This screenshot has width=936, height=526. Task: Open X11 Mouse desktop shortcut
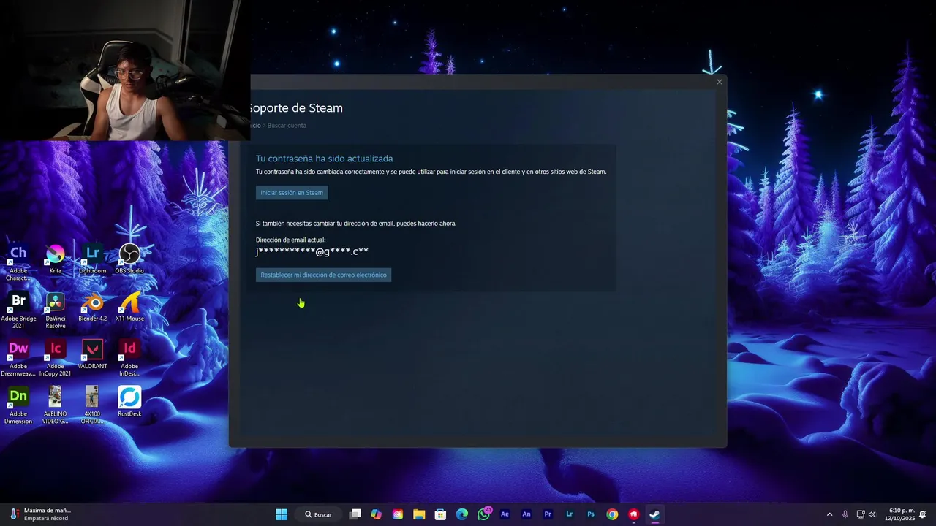click(129, 308)
